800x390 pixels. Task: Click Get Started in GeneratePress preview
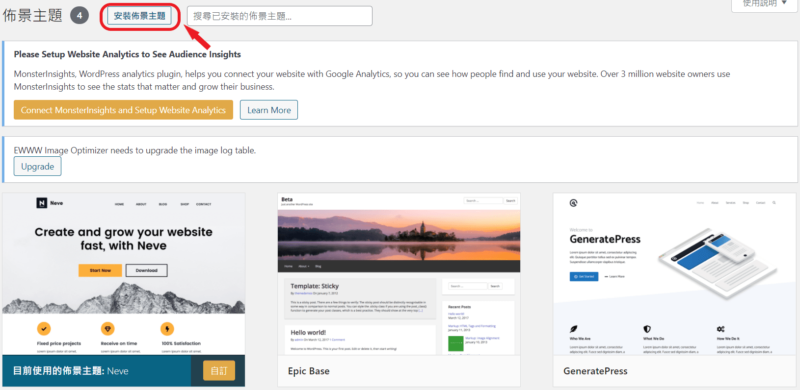584,276
